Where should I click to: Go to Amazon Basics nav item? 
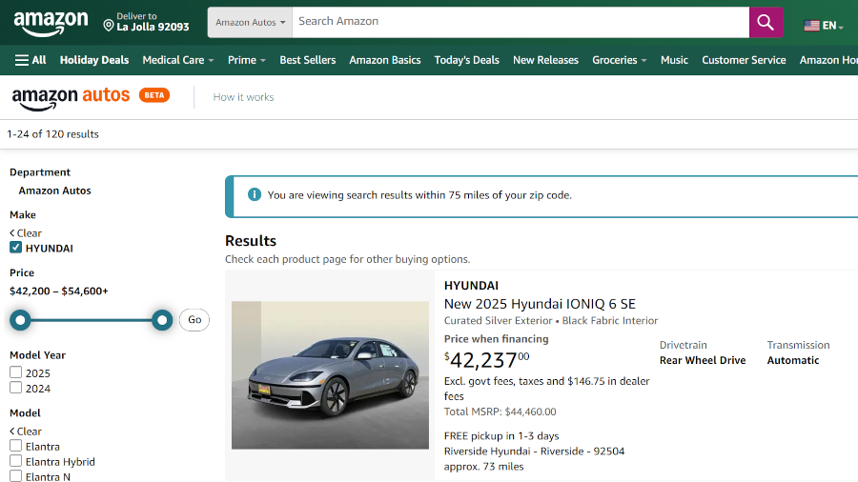tap(385, 60)
